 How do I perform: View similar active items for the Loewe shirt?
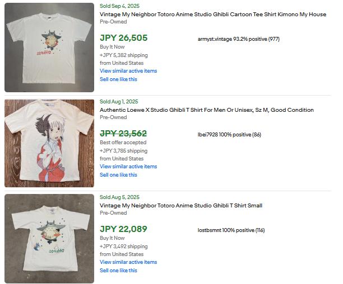point(128,167)
